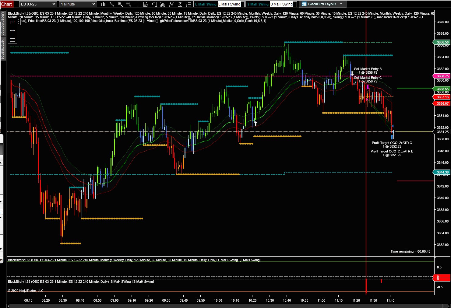Select the ruler tool in floating toolbar
Screen dimensions: 451x308
tap(12, 22)
